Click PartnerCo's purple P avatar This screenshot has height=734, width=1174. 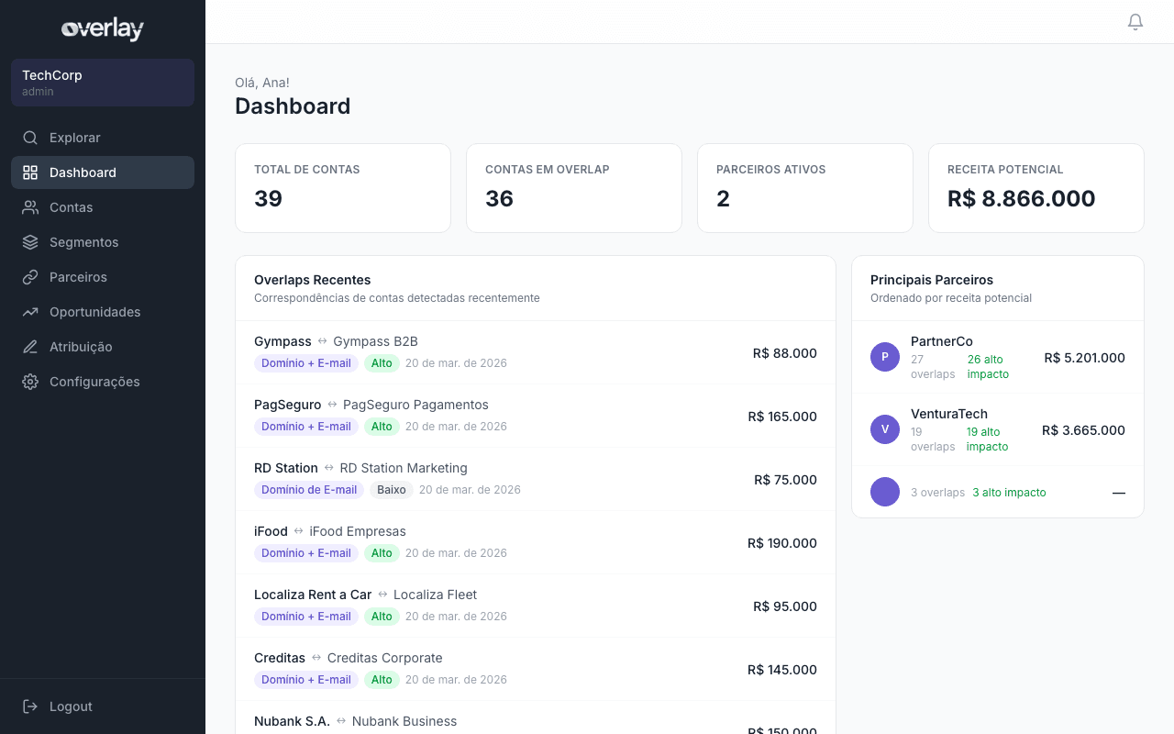pyautogui.click(x=884, y=356)
